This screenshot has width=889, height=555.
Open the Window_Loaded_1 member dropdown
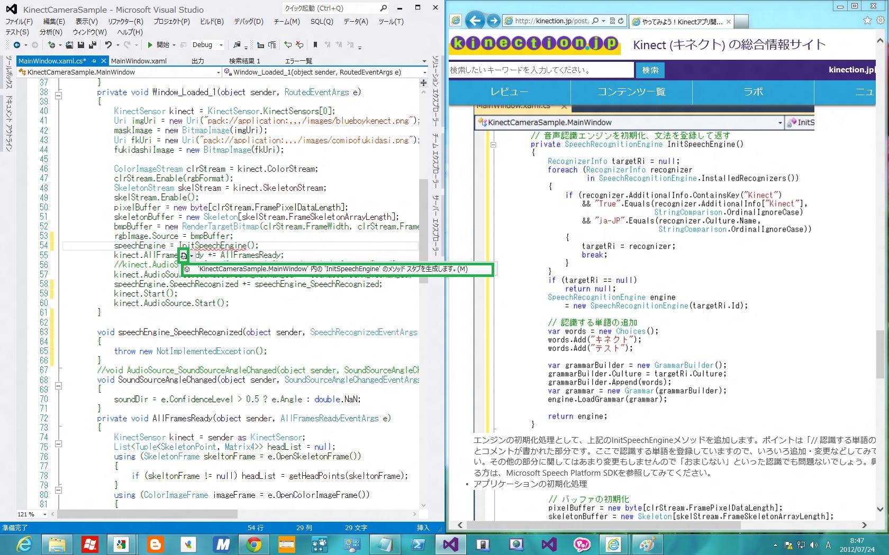coord(424,72)
